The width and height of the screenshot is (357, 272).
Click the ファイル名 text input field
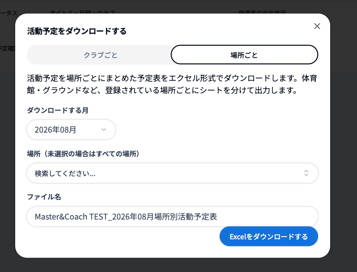coord(172,216)
